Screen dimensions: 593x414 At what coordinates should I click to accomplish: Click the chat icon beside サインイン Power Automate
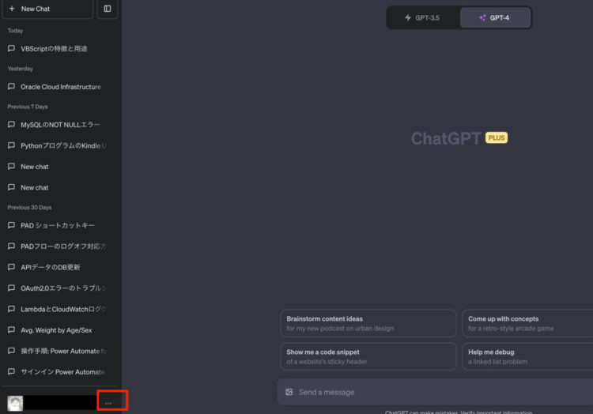[x=11, y=371]
